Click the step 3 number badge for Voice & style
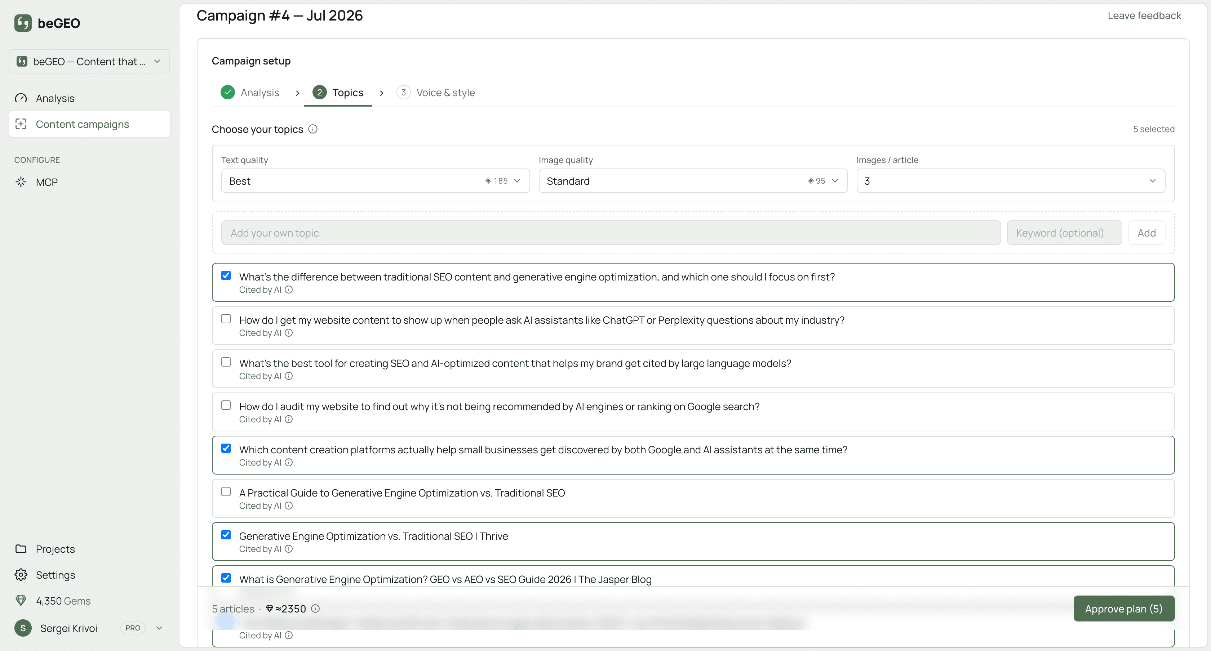 [403, 93]
